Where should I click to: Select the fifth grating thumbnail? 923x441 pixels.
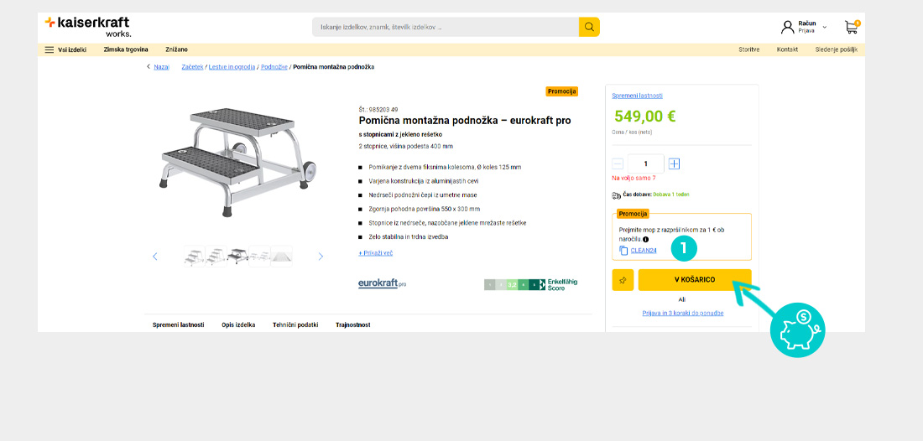pos(281,257)
